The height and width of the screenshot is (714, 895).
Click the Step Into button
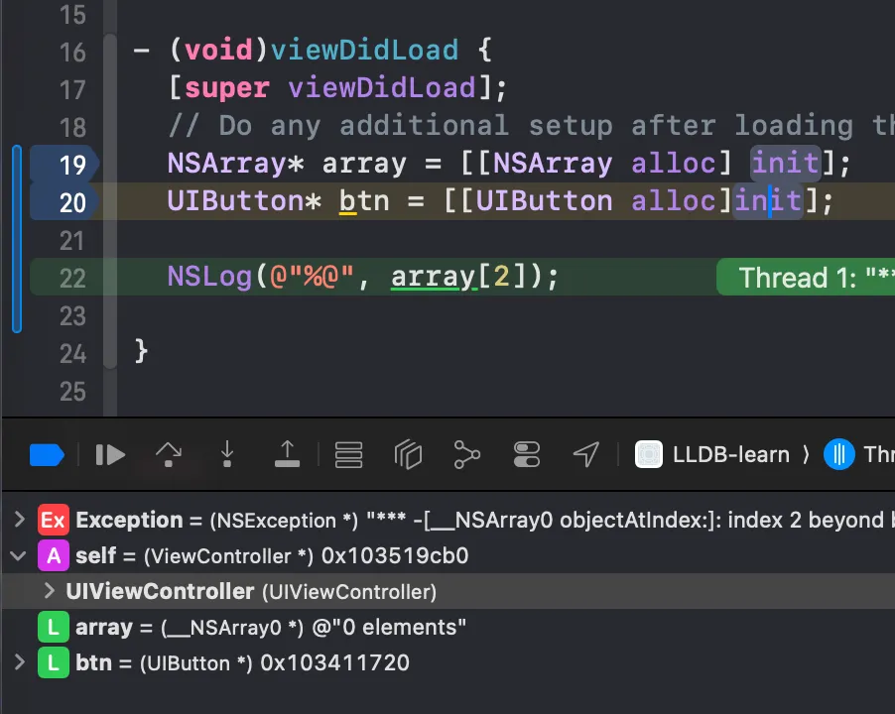(227, 454)
